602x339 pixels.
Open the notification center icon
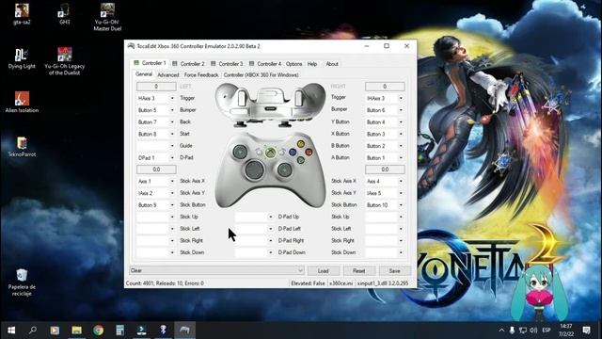(x=586, y=331)
